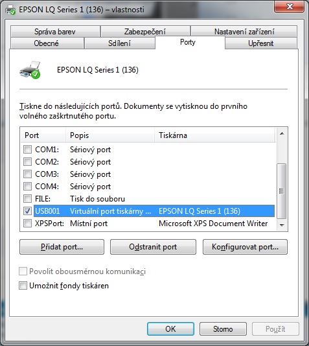Select the 'Virtuální port tiskárny ...' entry

pos(111,211)
